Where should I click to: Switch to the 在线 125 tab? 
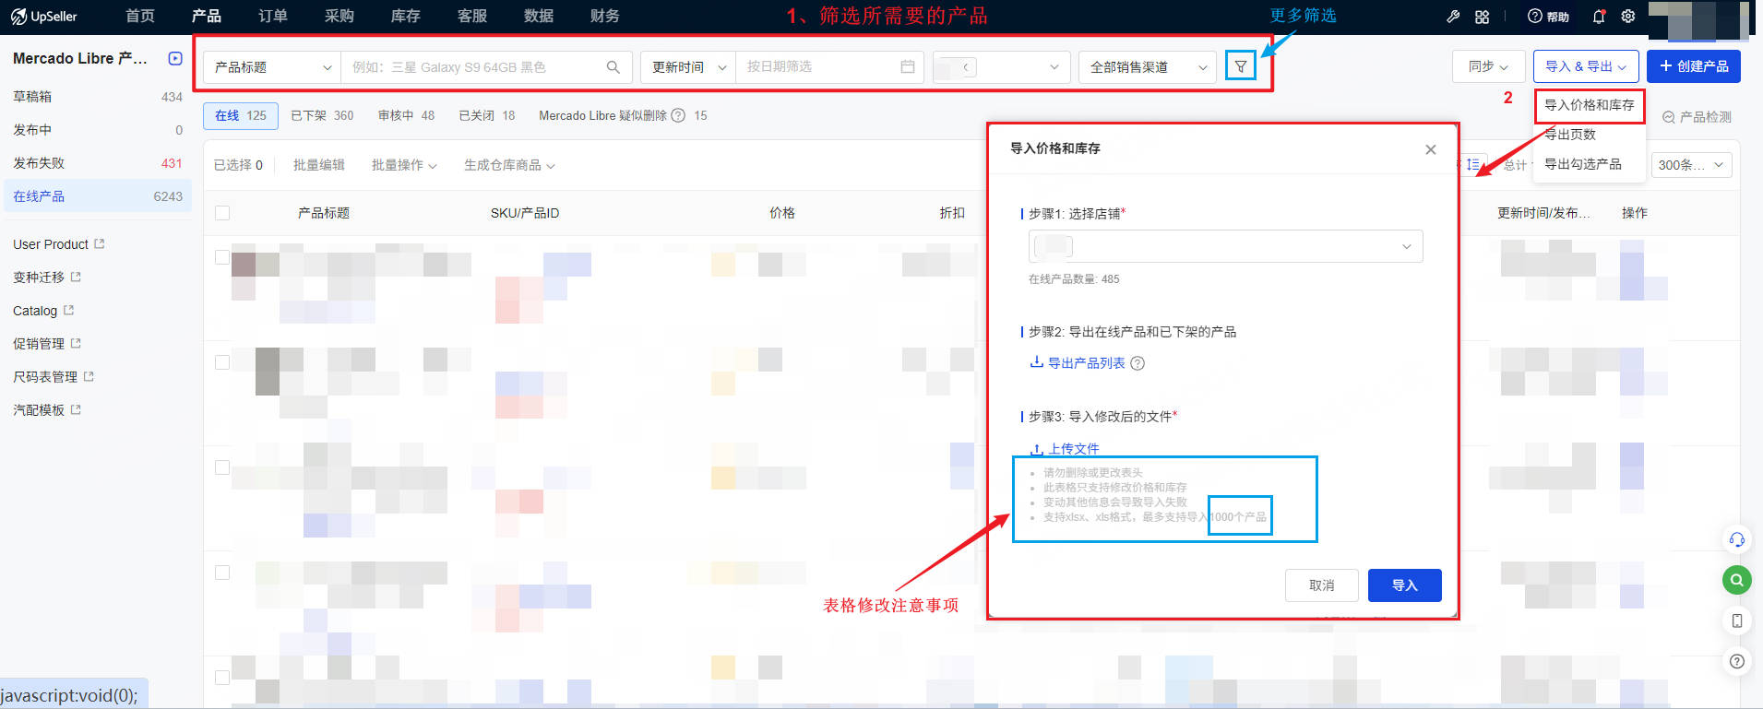[x=241, y=115]
